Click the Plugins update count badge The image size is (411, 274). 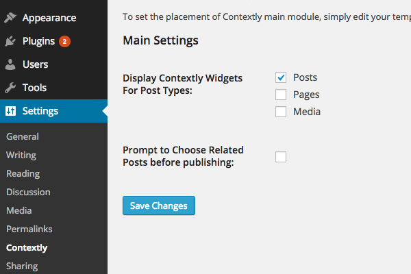(x=64, y=41)
